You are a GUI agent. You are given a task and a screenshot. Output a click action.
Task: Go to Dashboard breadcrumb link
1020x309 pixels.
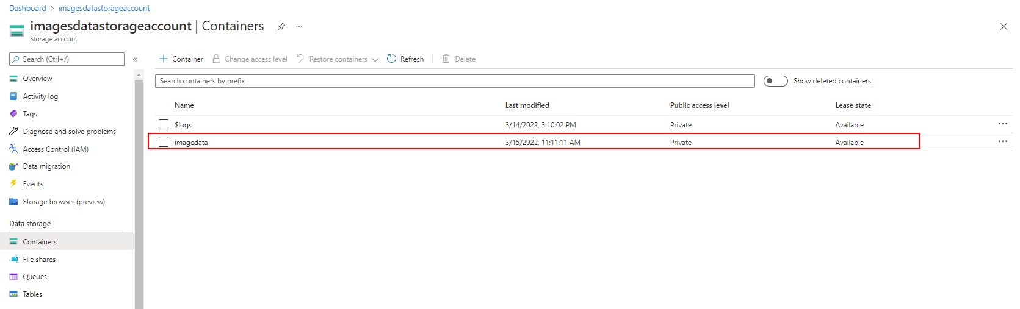click(x=27, y=9)
